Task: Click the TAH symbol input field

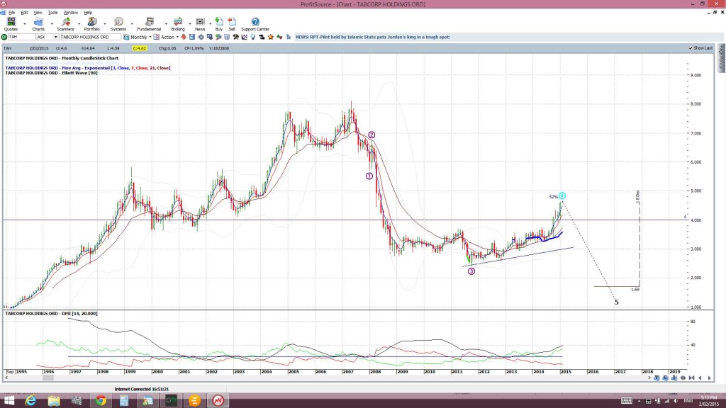Action: (x=22, y=37)
